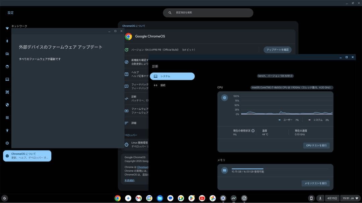Viewport: 362px width, 203px height.
Task: Open privacy settings via the shield icon
Action: 7,105
